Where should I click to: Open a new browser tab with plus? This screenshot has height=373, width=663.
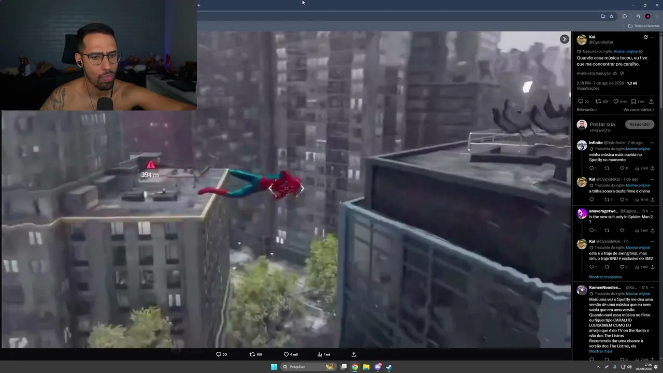click(x=199, y=5)
